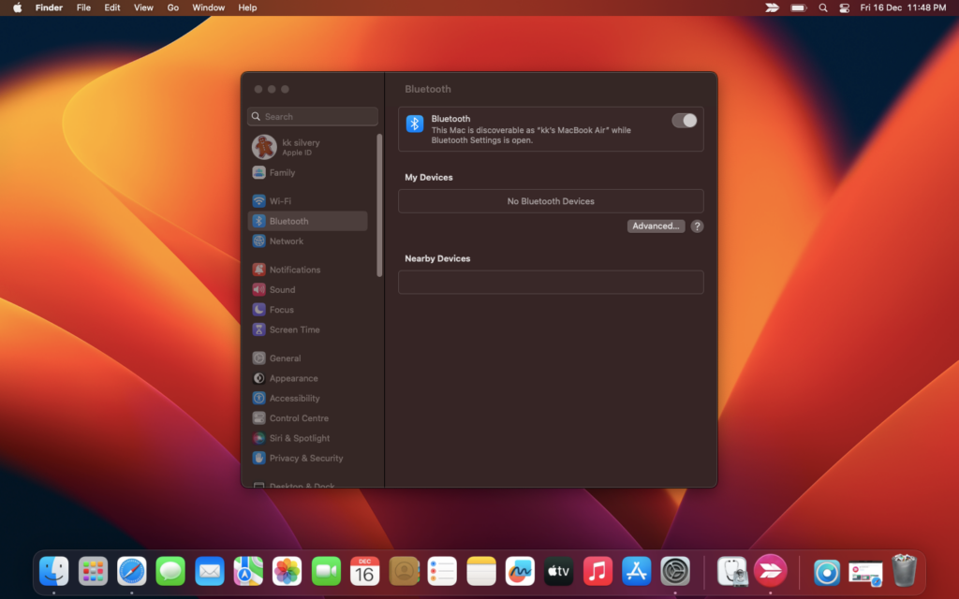
Task: Open Network settings globe icon
Action: (x=258, y=241)
